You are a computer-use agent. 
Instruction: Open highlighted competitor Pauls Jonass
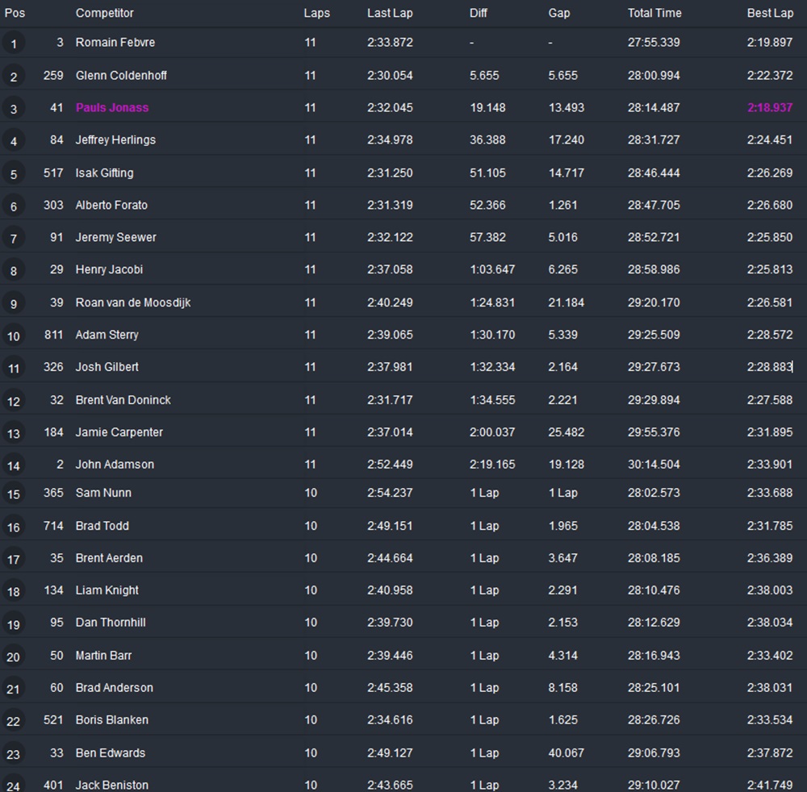[112, 107]
